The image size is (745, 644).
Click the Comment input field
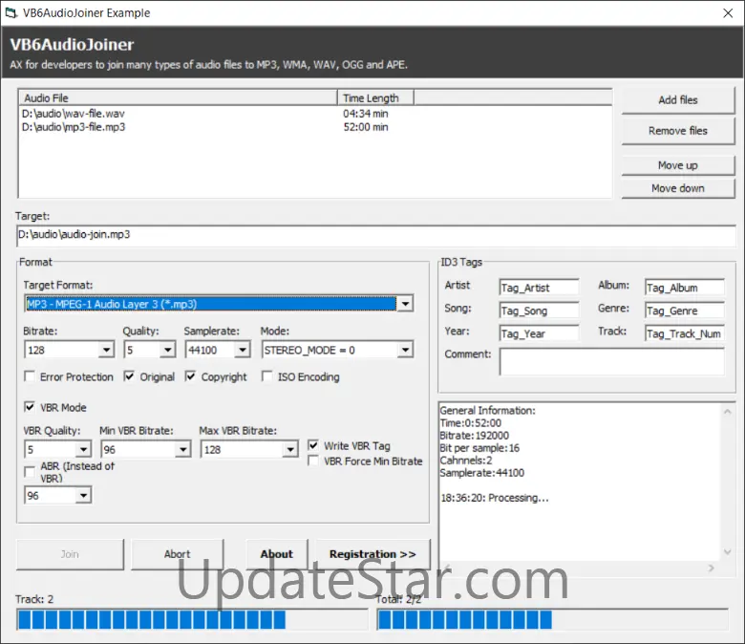(x=612, y=362)
